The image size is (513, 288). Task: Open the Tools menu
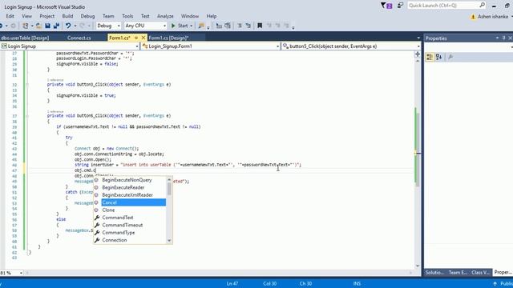tap(127, 16)
